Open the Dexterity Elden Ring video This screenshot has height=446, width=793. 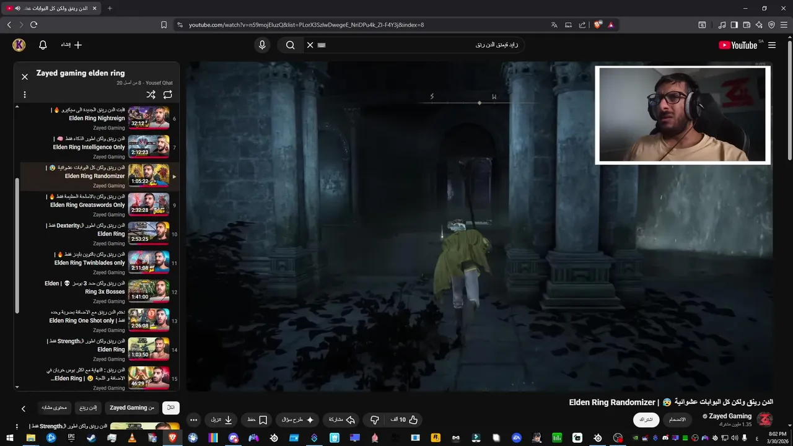100,234
